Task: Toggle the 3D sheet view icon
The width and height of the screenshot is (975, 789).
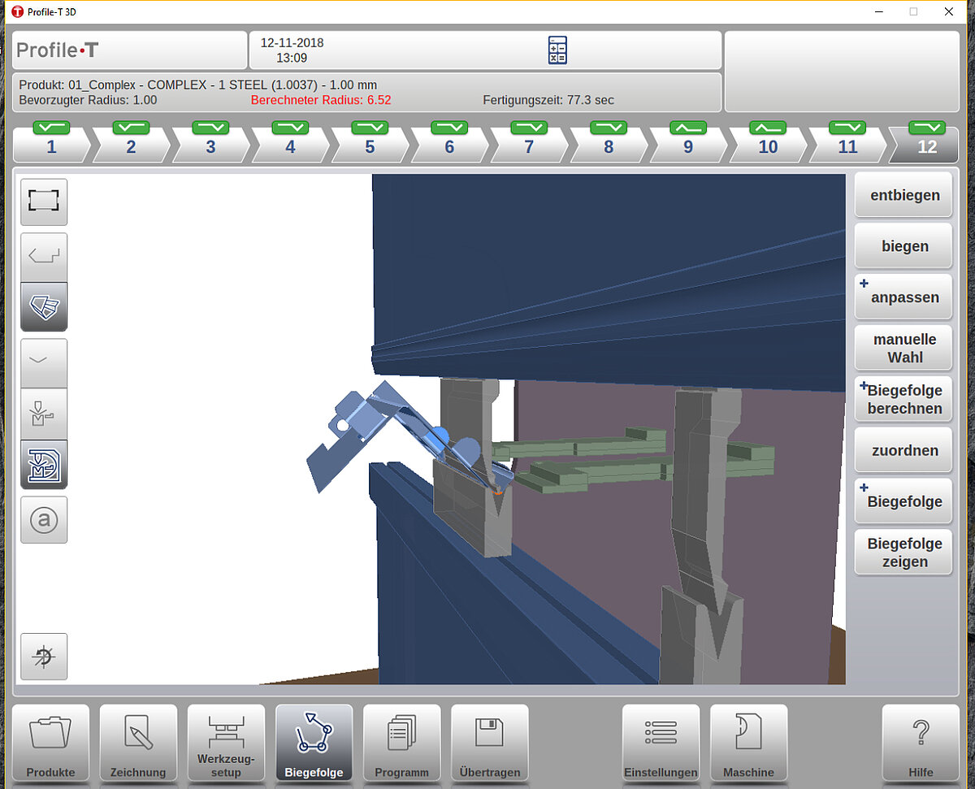Action: 44,307
